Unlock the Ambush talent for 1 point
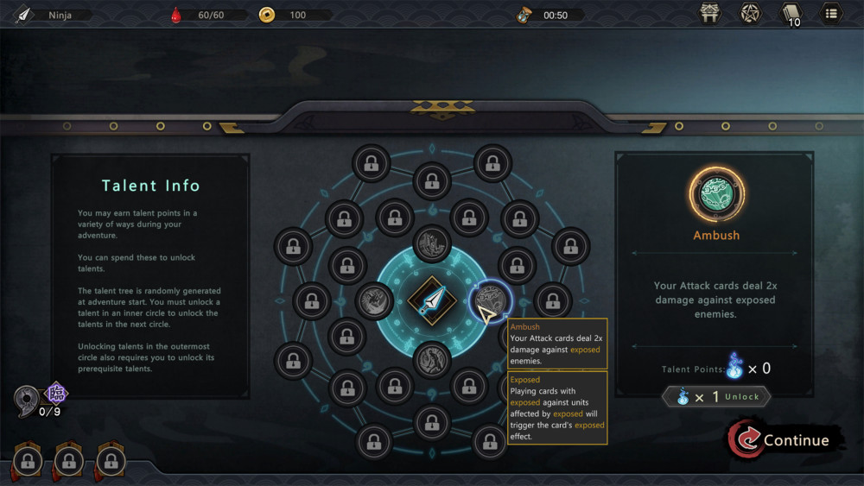Image resolution: width=864 pixels, height=486 pixels. click(x=716, y=397)
